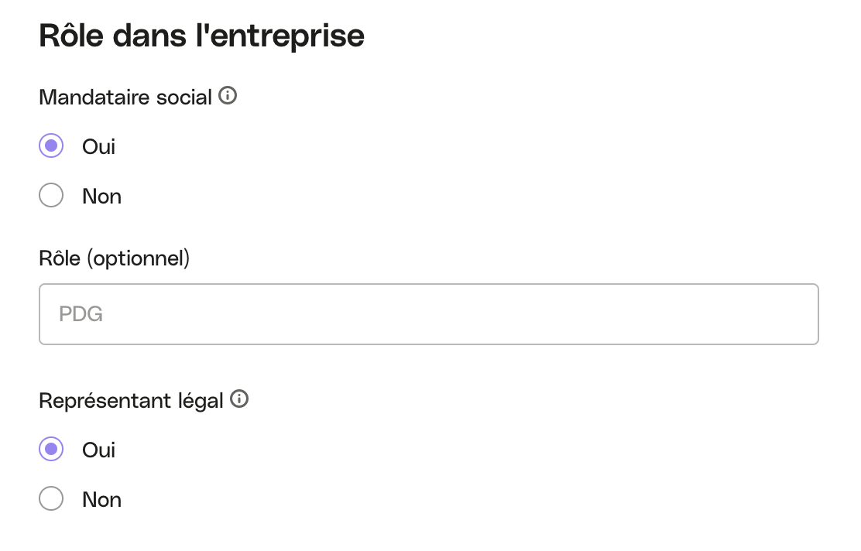Select Oui under Représentant légal

point(51,450)
